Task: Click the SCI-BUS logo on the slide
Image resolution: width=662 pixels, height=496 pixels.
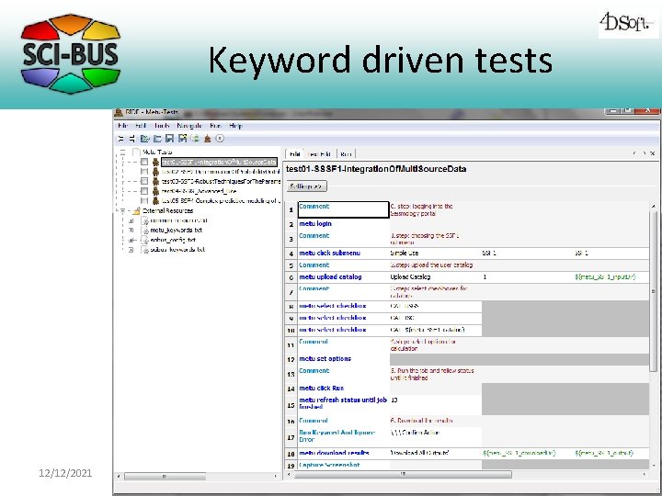Action: click(x=71, y=53)
